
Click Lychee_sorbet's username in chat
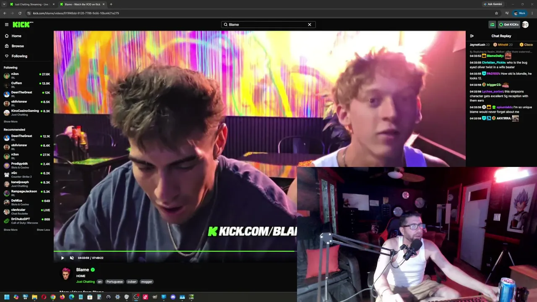[x=493, y=91]
